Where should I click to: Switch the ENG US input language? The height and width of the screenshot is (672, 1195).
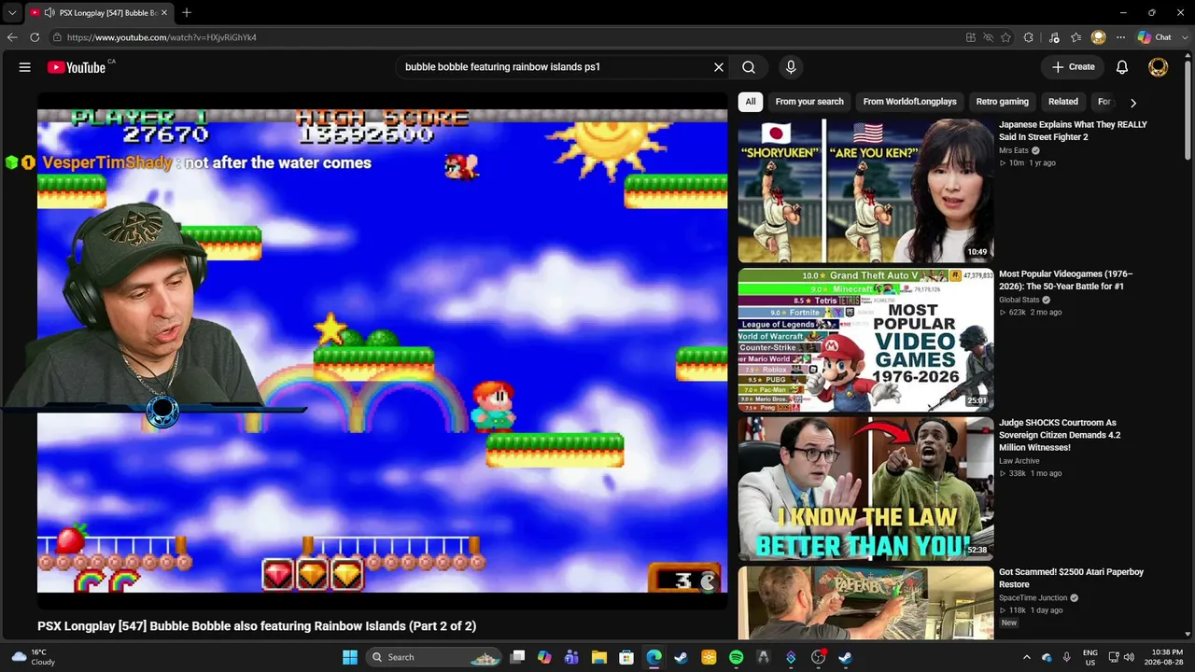pyautogui.click(x=1090, y=657)
